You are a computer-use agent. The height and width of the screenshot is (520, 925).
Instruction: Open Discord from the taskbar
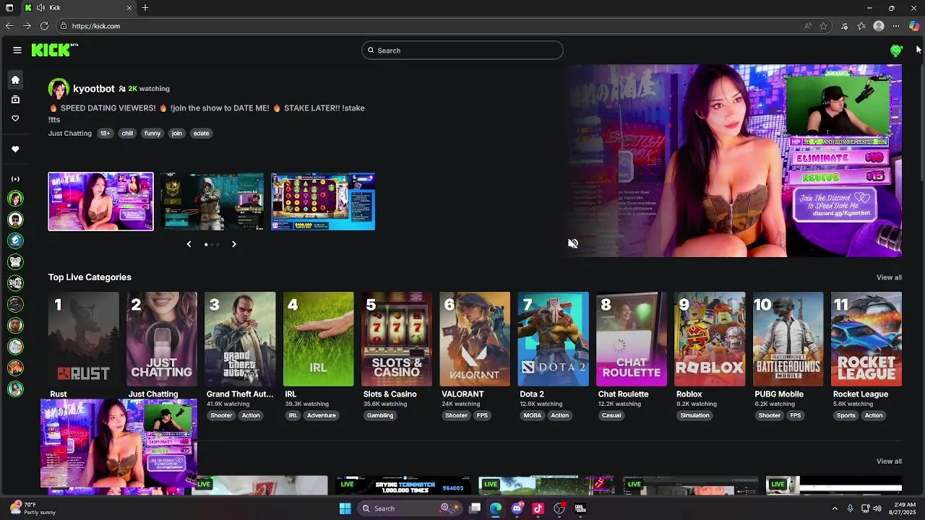pos(517,508)
